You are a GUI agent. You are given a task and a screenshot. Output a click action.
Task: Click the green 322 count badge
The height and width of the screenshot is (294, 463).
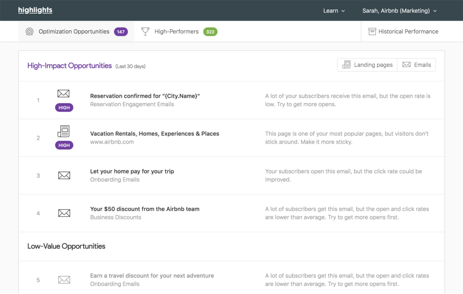(210, 32)
